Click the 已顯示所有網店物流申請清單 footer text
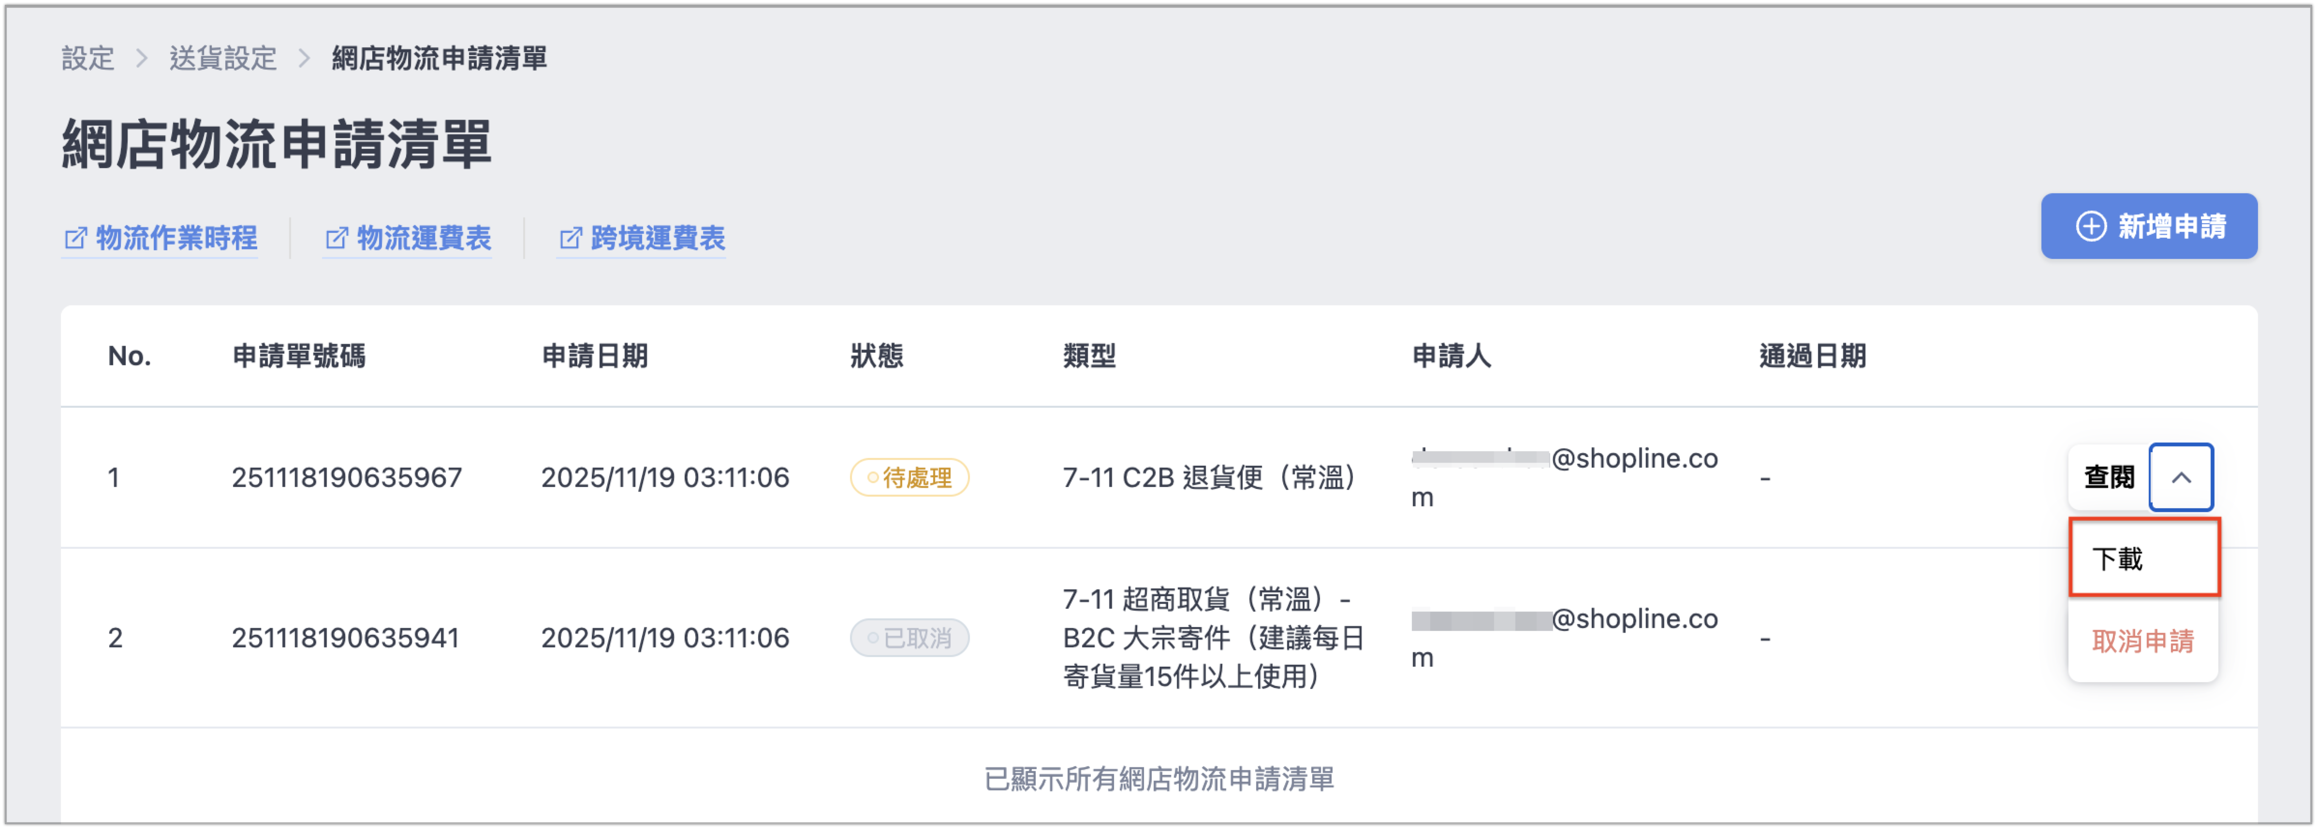Image resolution: width=2317 pixels, height=829 pixels. point(1159,779)
